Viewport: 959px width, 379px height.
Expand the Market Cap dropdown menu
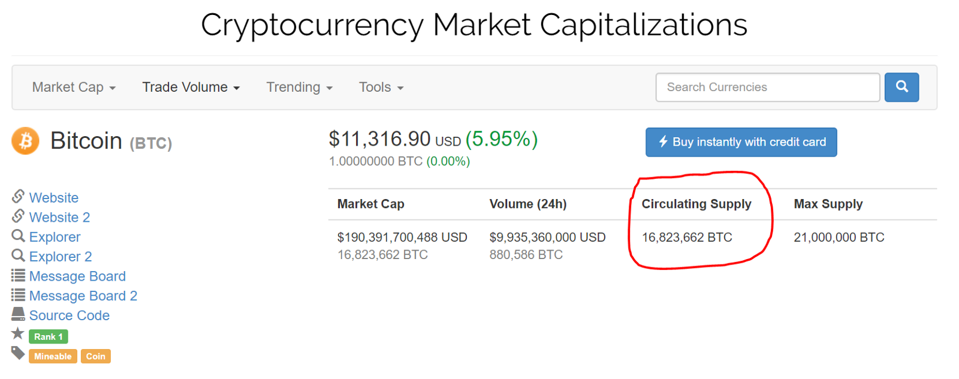point(74,88)
